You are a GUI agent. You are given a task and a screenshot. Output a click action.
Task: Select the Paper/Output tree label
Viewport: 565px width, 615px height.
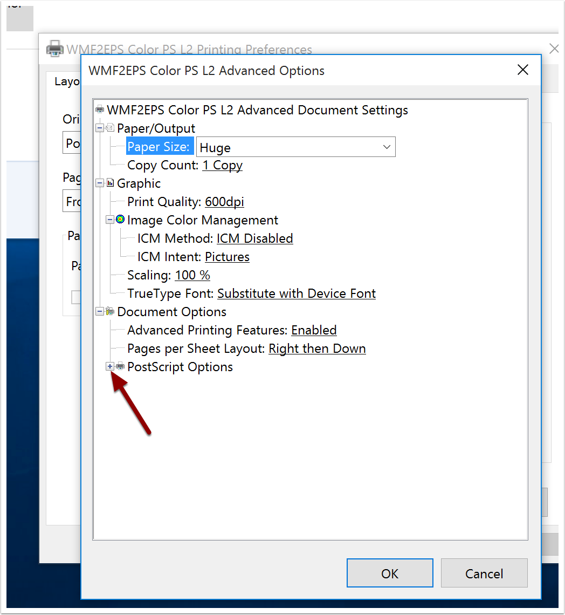coord(156,128)
